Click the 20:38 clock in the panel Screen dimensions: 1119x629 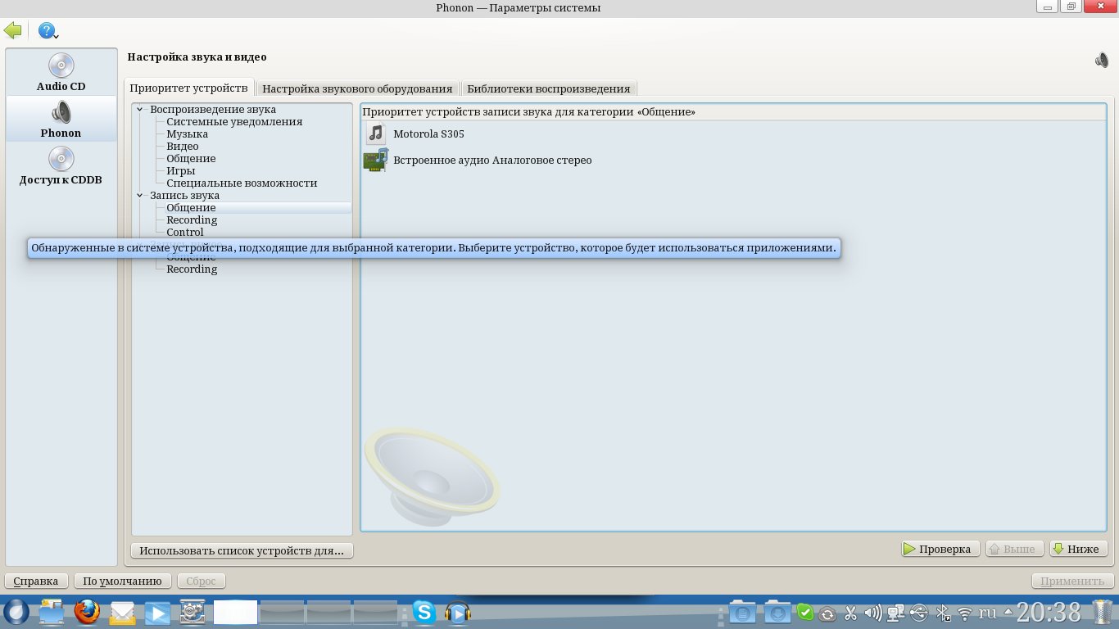1049,612
